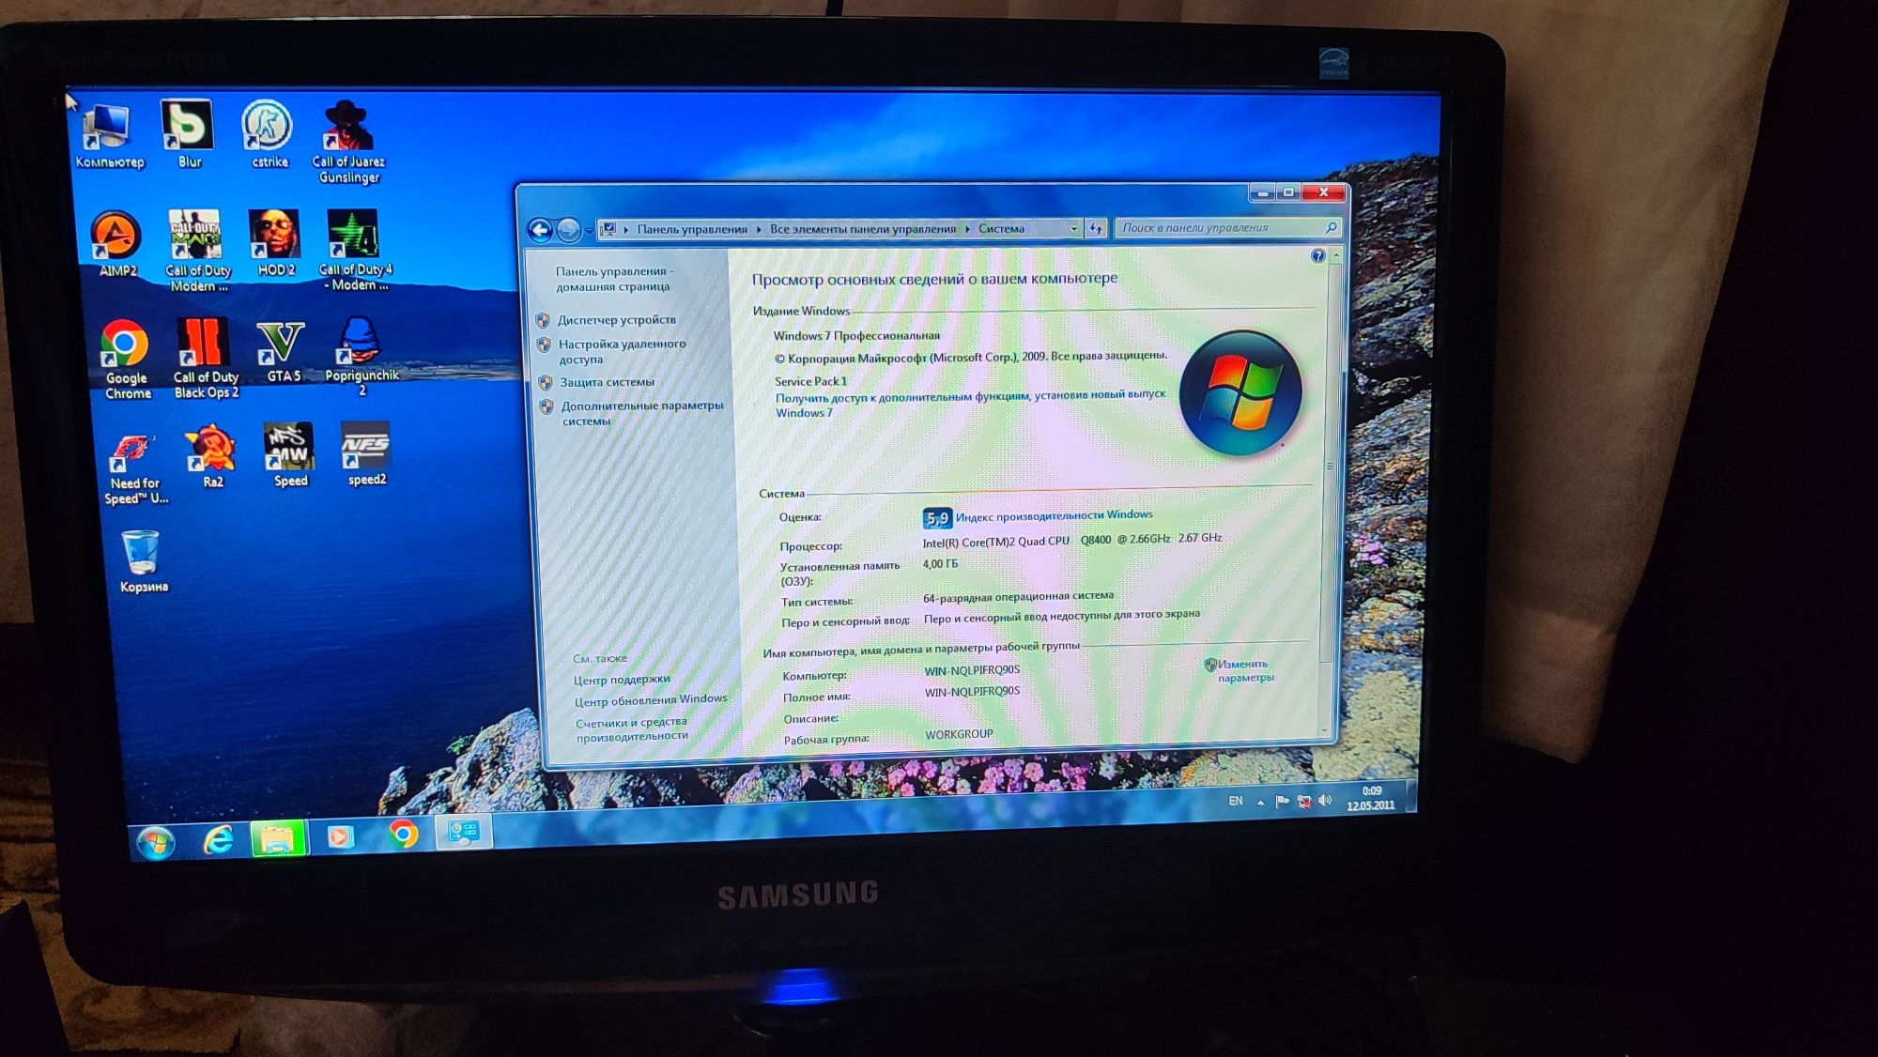The width and height of the screenshot is (1878, 1057).
Task: Click Все элементы панели управления breadcrumb
Action: tap(863, 229)
